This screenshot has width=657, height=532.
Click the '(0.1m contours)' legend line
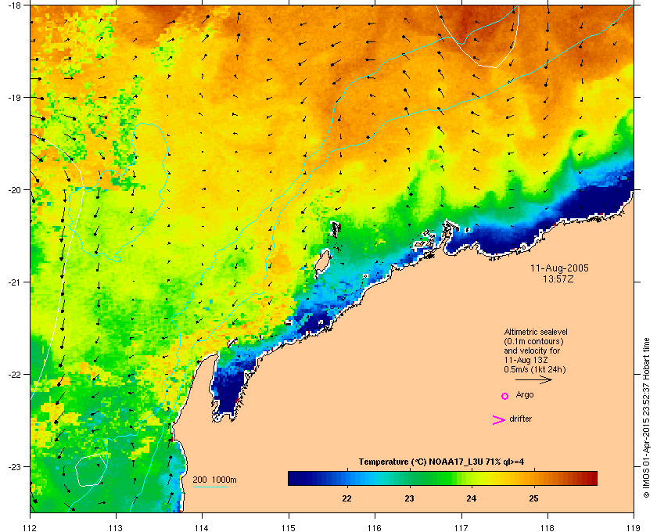(x=533, y=341)
